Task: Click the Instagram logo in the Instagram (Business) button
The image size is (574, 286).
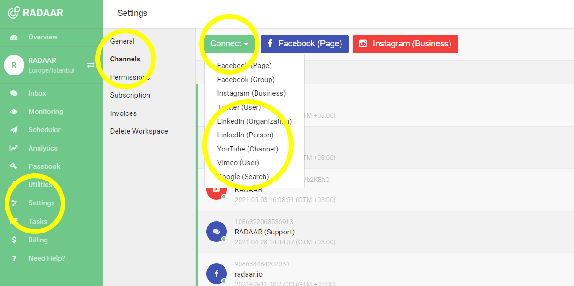Action: [x=363, y=44]
